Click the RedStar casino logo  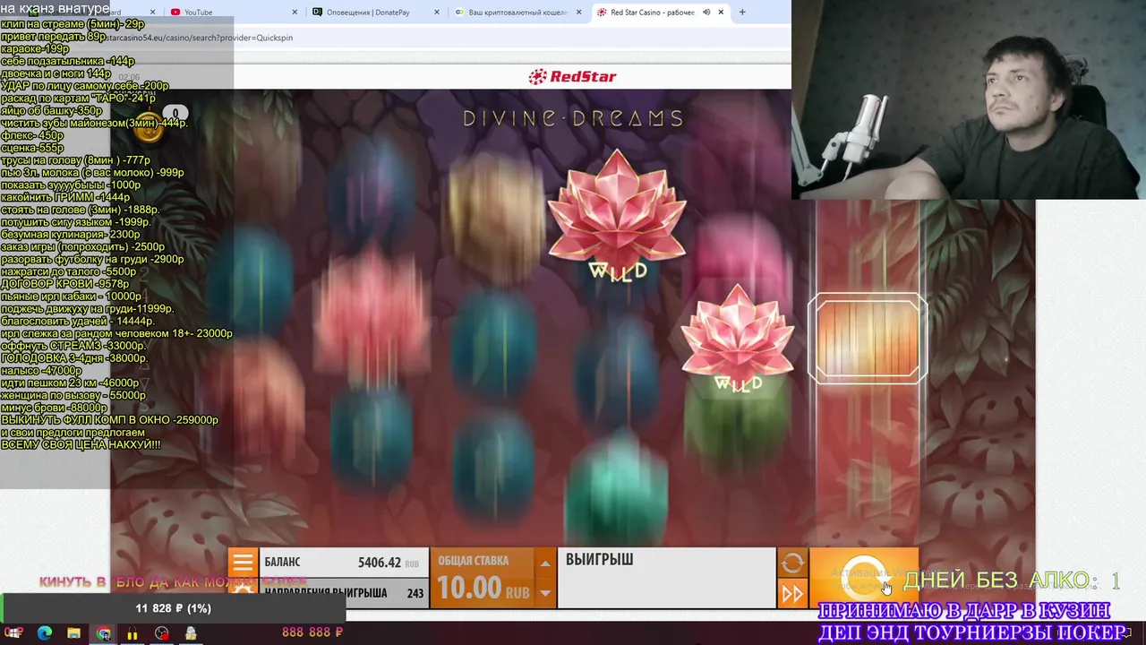click(x=573, y=76)
